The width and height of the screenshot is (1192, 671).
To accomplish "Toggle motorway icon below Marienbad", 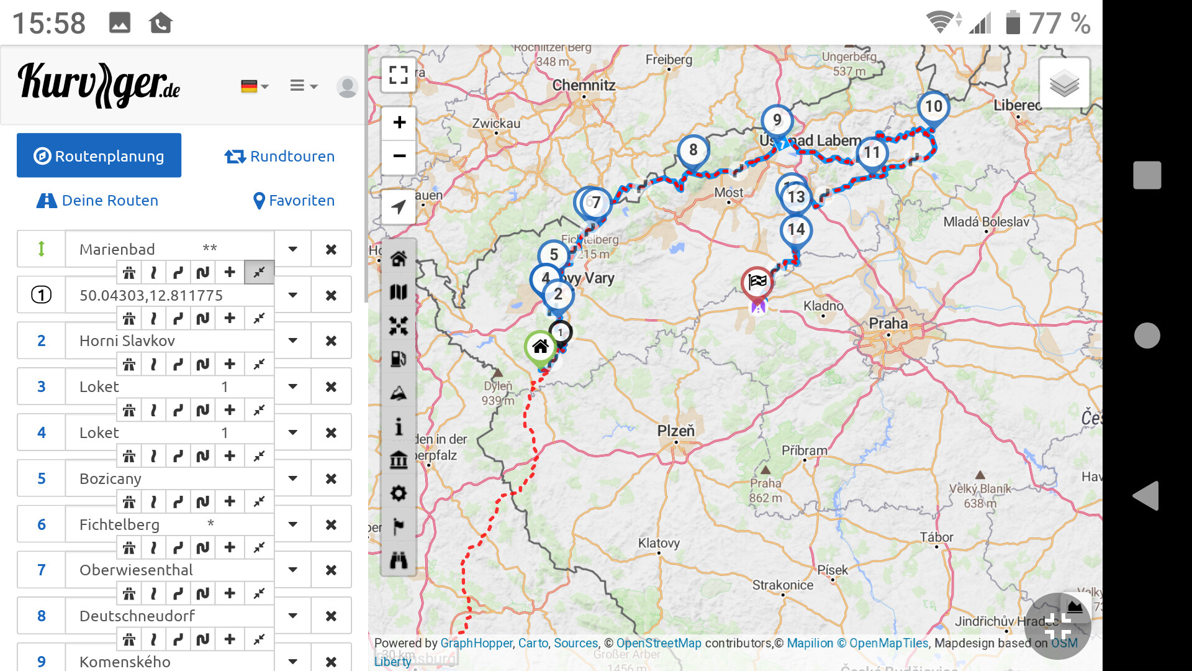I will pyautogui.click(x=129, y=272).
